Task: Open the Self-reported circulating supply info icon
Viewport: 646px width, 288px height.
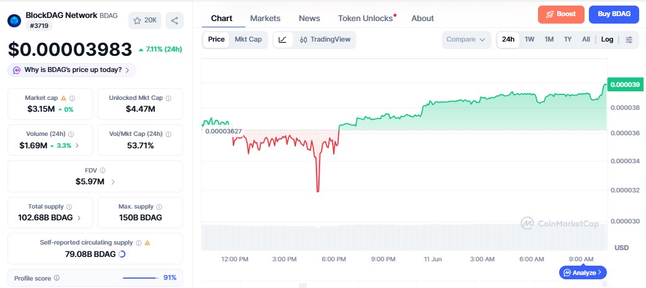Action: point(139,243)
